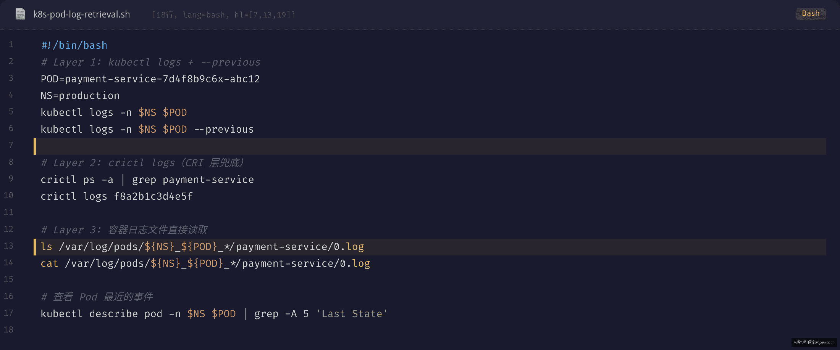Screen dimensions: 840x350
Task: Click the file document icon in header
Action: (20, 14)
